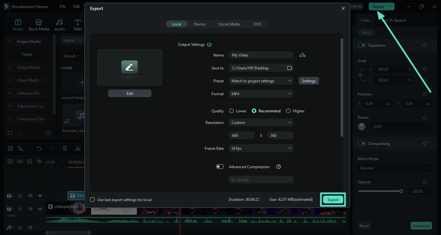Click the add track icon
Viewport: 441px width, 235px height.
tap(10, 161)
